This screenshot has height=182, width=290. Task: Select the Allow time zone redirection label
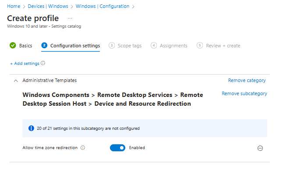50,148
